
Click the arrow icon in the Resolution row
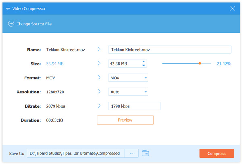coord(99,92)
